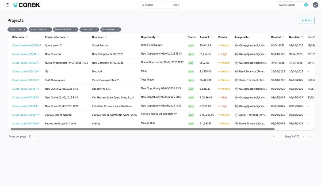Remove the Status: Draft filter chip
Image resolution: width=321 pixels, height=186 pixels.
point(24,30)
